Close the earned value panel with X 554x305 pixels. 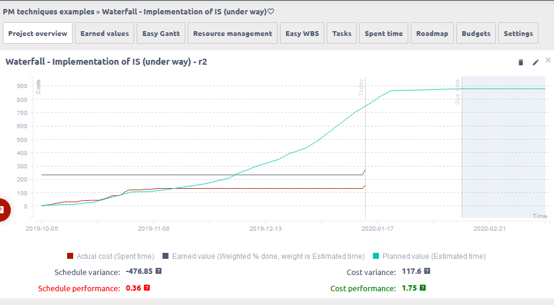click(548, 61)
